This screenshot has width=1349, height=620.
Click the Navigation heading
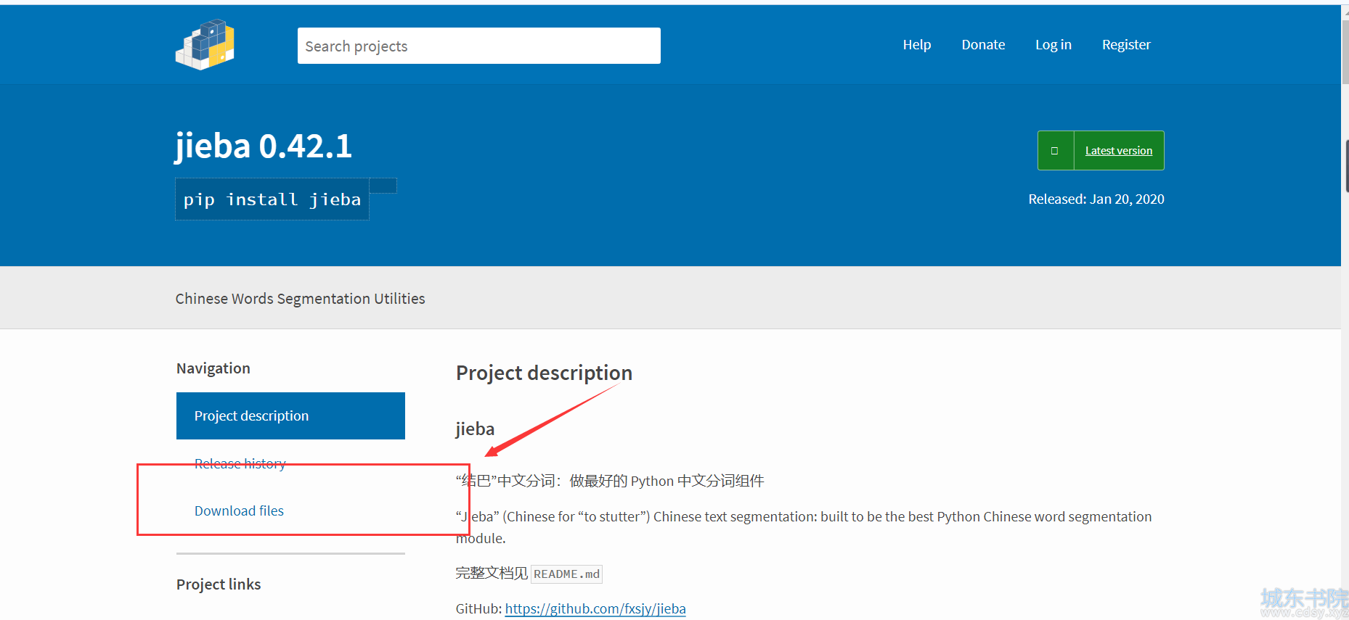[213, 368]
